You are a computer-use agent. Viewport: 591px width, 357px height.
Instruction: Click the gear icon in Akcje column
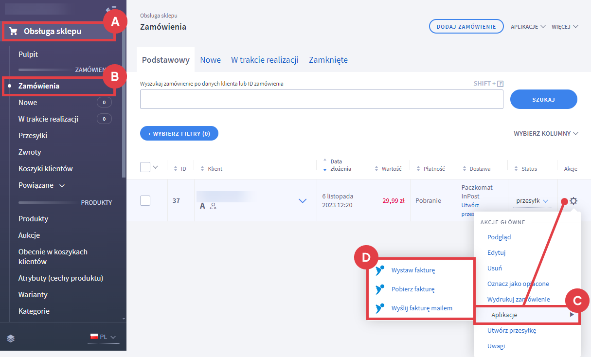[x=573, y=201]
